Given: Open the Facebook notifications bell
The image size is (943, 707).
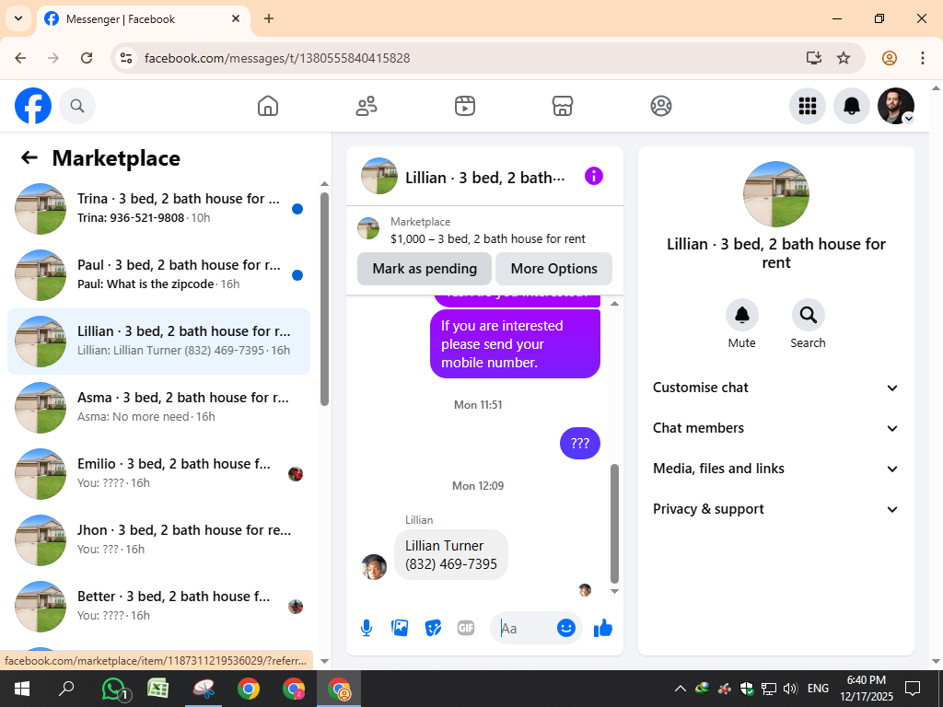Looking at the screenshot, I should 852,106.
